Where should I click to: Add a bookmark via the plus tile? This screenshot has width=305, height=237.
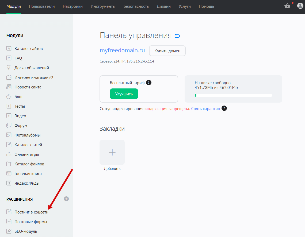[x=112, y=152]
